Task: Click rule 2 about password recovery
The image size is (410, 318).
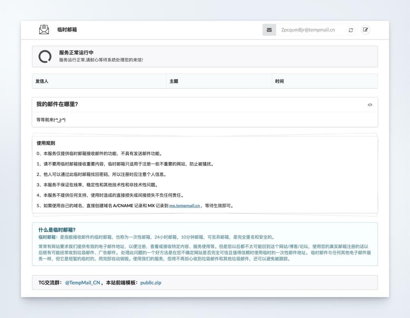Action: pyautogui.click(x=102, y=174)
